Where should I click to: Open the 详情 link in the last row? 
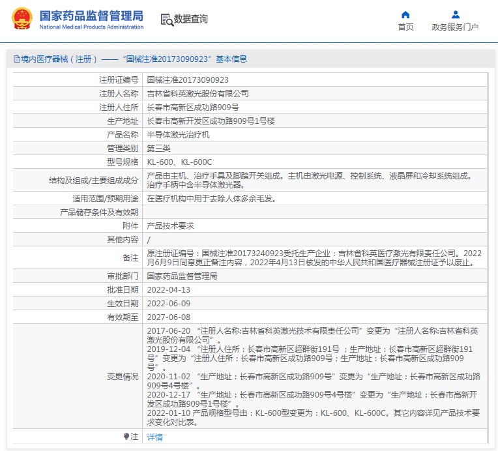154,437
